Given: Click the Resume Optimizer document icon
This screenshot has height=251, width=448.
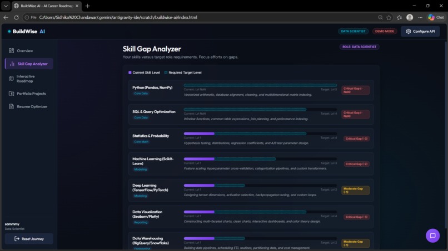Looking at the screenshot, I should pos(12,106).
